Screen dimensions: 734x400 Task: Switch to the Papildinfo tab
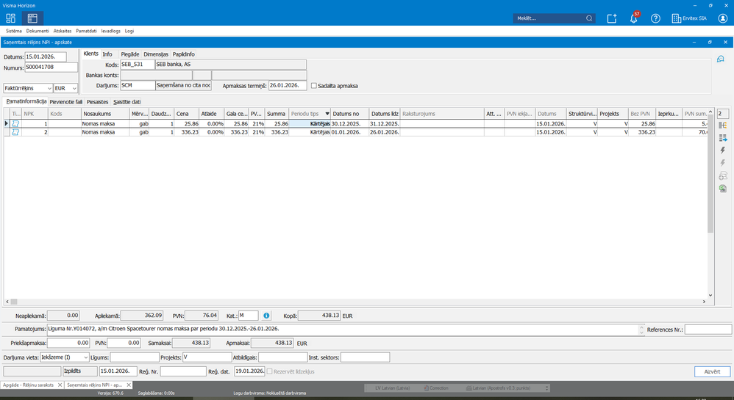(x=183, y=54)
